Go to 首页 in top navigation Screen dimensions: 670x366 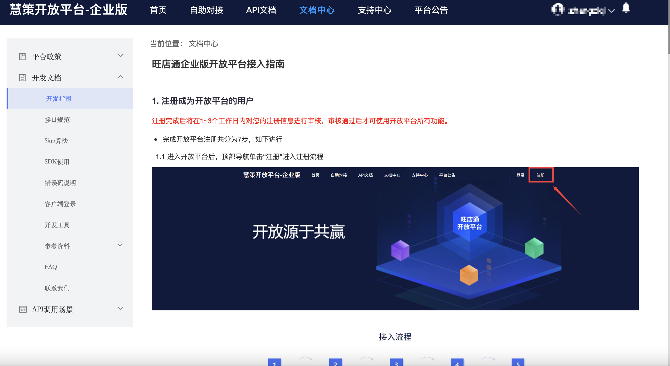(x=158, y=10)
